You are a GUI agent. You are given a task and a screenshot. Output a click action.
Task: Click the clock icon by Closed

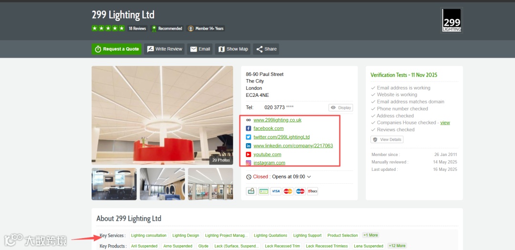point(248,177)
